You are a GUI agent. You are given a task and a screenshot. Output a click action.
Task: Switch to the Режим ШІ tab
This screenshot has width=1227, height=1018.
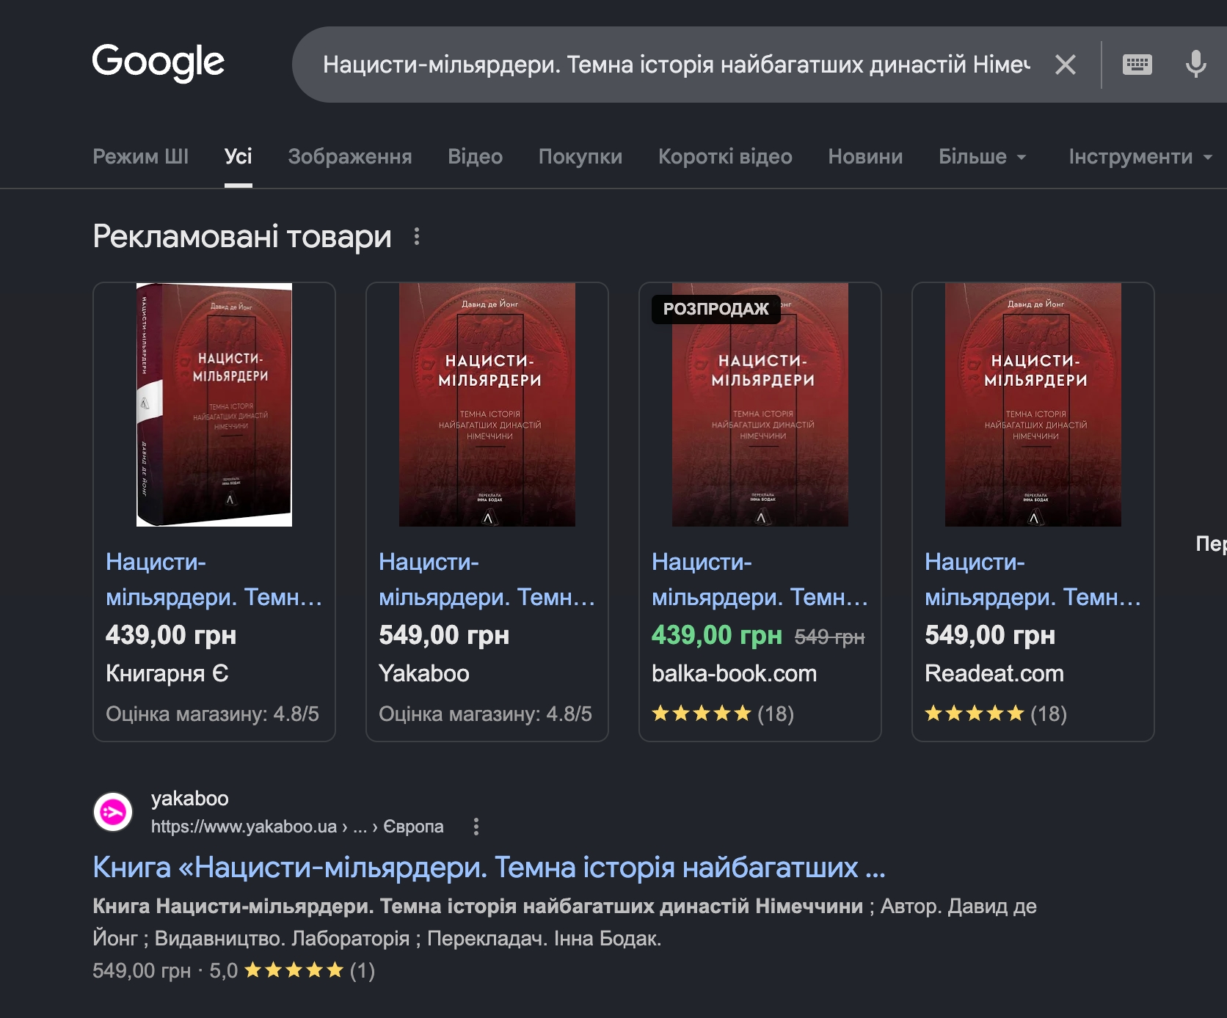point(140,156)
